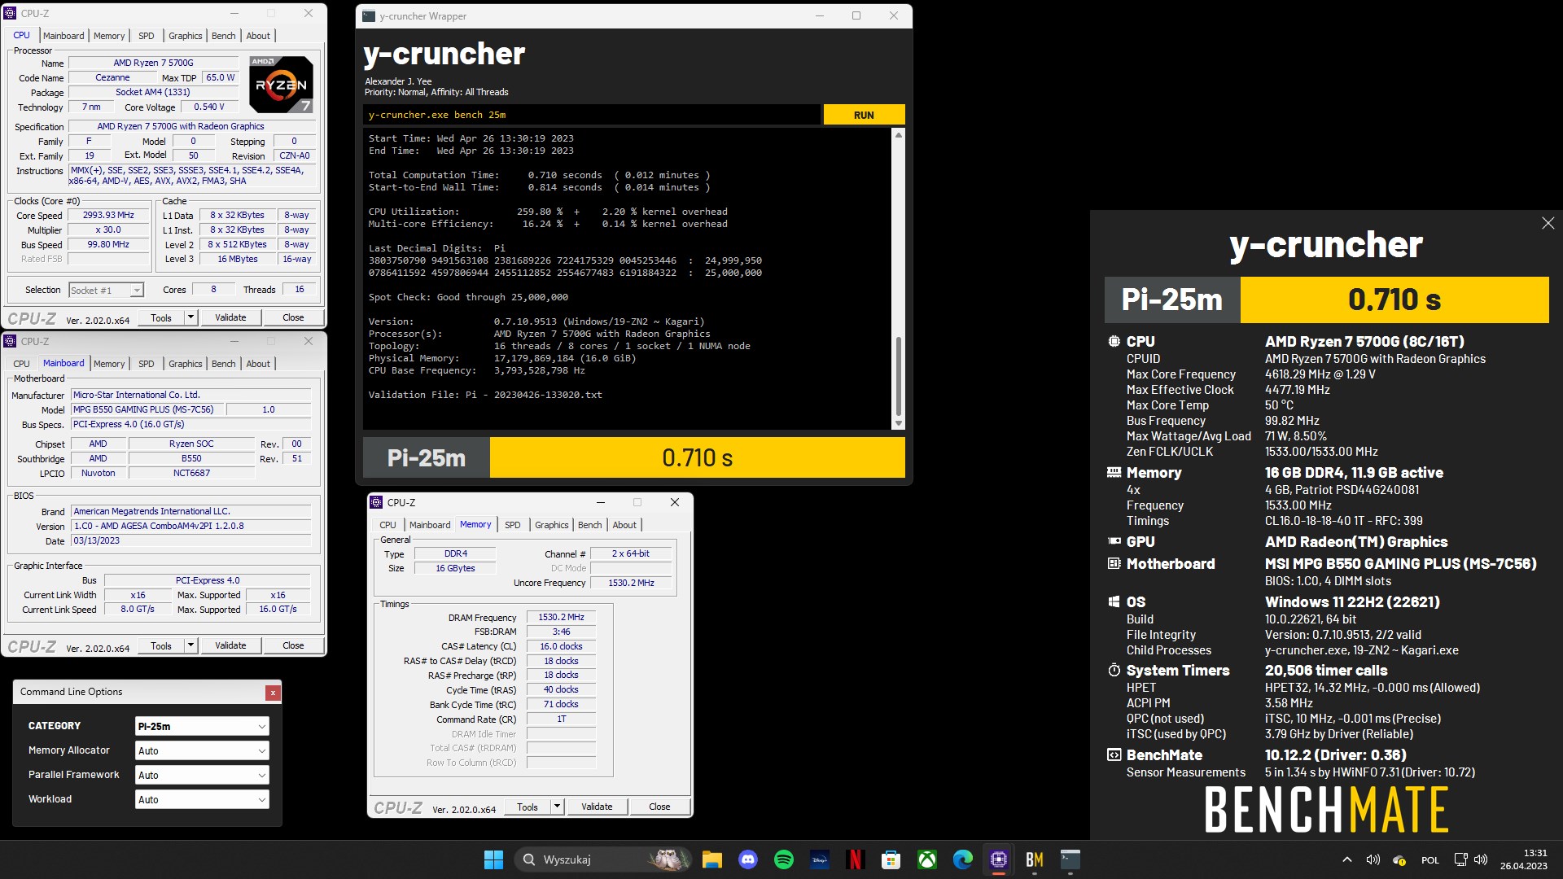The width and height of the screenshot is (1563, 879).
Task: Click Tools button in top CPU-Z window
Action: [x=161, y=317]
